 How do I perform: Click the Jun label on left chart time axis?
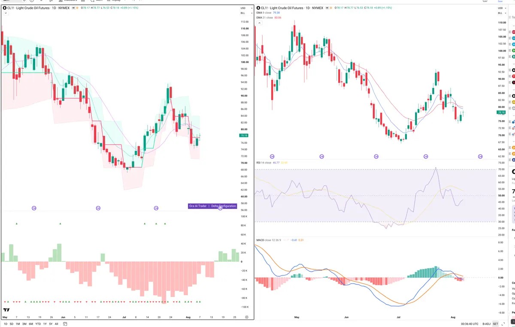click(x=64, y=317)
